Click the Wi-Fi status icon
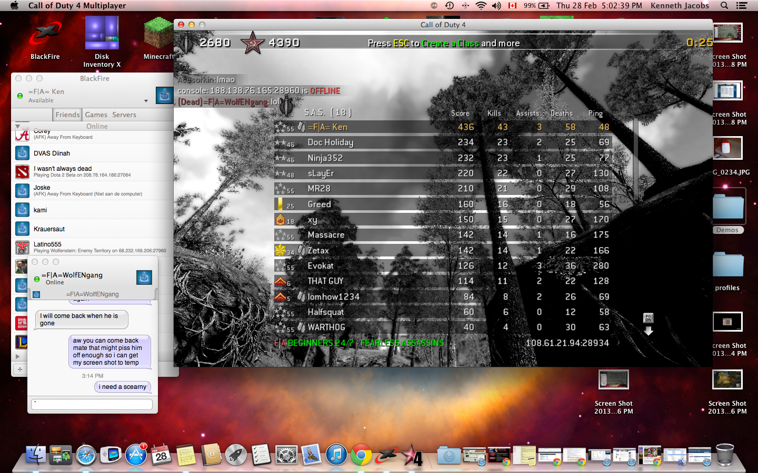This screenshot has height=473, width=758. (x=481, y=6)
